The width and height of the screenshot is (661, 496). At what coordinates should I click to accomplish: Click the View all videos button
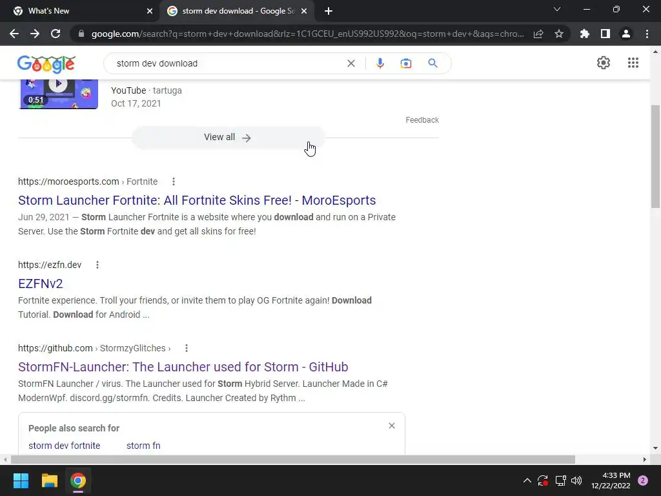click(x=228, y=138)
